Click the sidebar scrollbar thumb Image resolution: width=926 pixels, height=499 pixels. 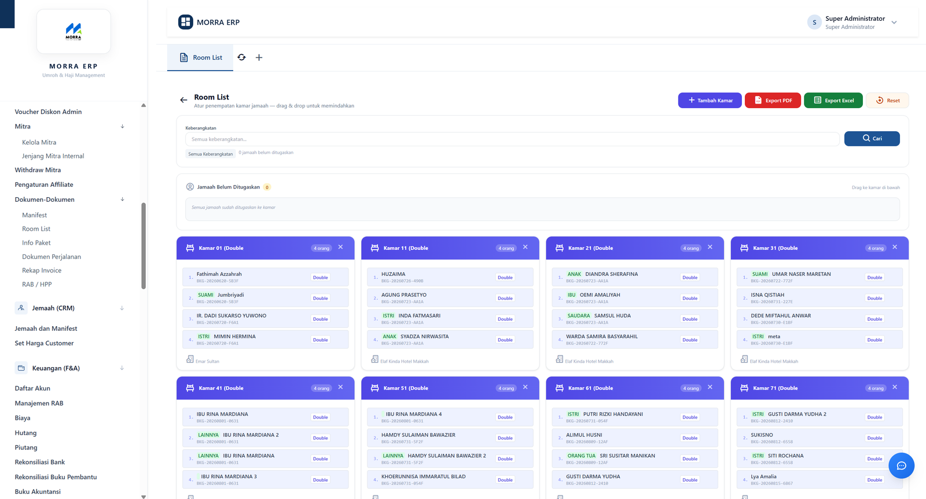[x=144, y=245]
